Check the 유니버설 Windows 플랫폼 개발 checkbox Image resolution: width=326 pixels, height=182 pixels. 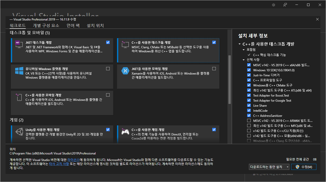[108, 69]
